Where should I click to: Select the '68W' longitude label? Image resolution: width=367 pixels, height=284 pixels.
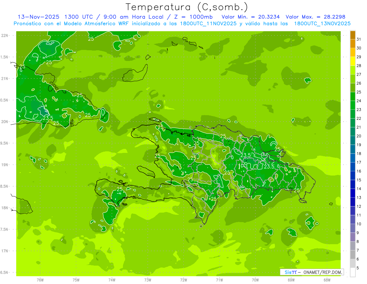(327, 280)
